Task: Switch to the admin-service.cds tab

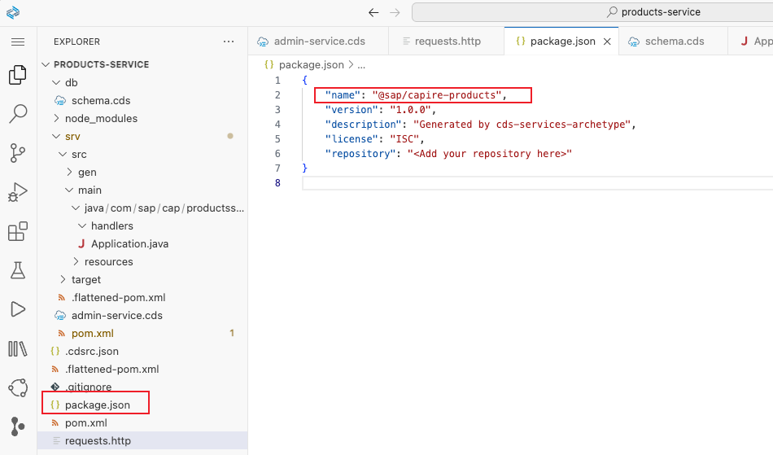Action: (319, 41)
